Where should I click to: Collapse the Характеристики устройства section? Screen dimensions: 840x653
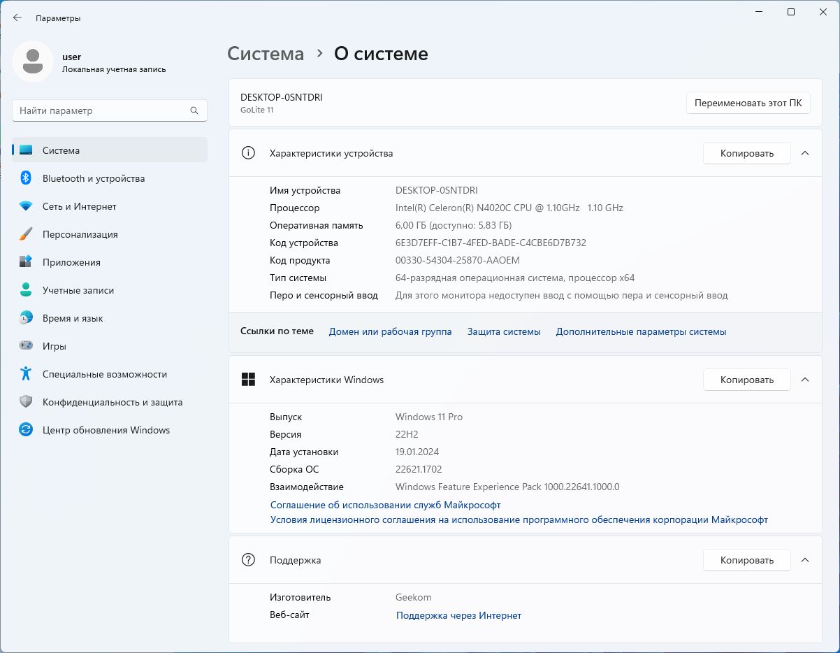805,153
